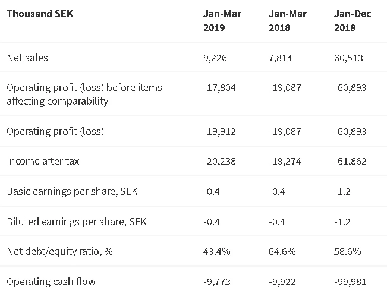Click the "Income after tax" row label

[42, 161]
